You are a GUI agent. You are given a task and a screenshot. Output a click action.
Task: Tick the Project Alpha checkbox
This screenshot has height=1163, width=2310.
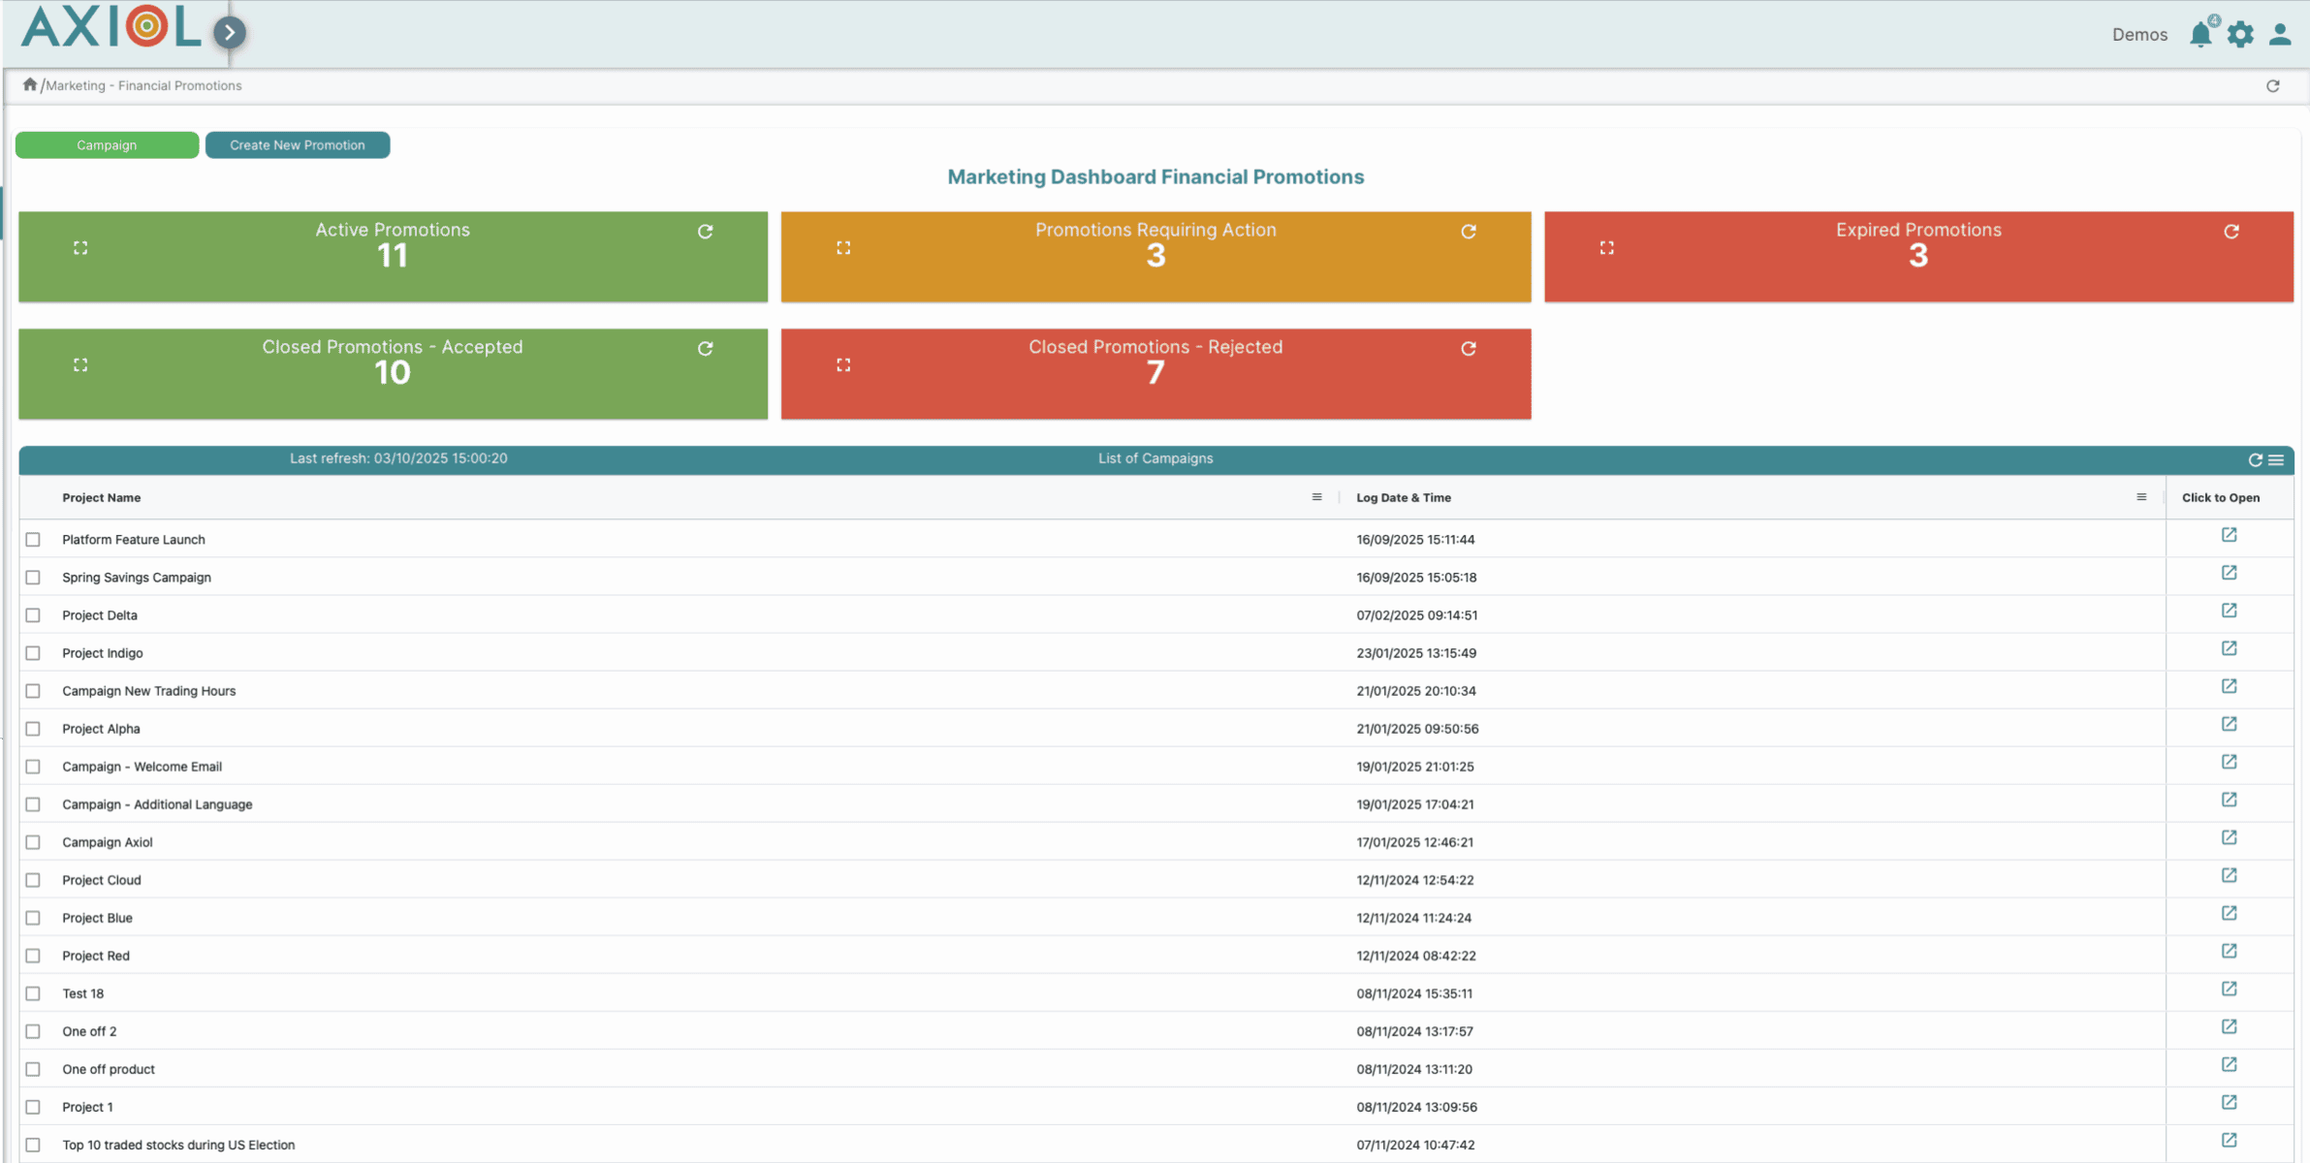pyautogui.click(x=33, y=728)
